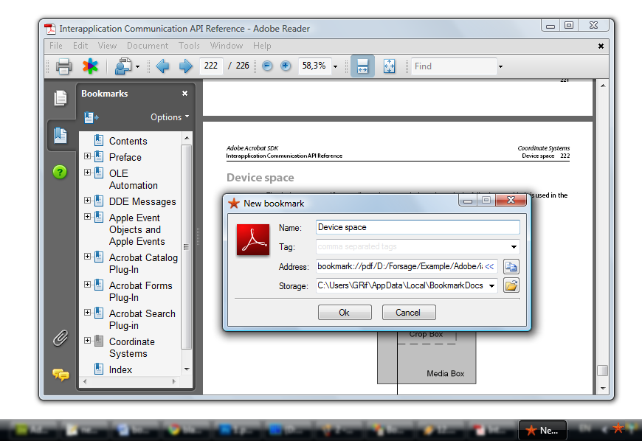Image resolution: width=642 pixels, height=441 pixels.
Task: Click the copy address icon button
Action: click(511, 267)
